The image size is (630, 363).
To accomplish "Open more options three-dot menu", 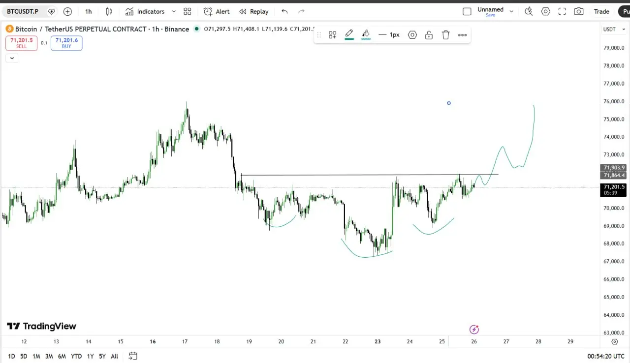I will point(463,35).
